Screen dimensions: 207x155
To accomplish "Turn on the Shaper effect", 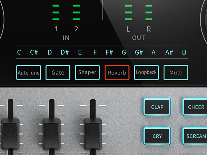I will 87,73.
